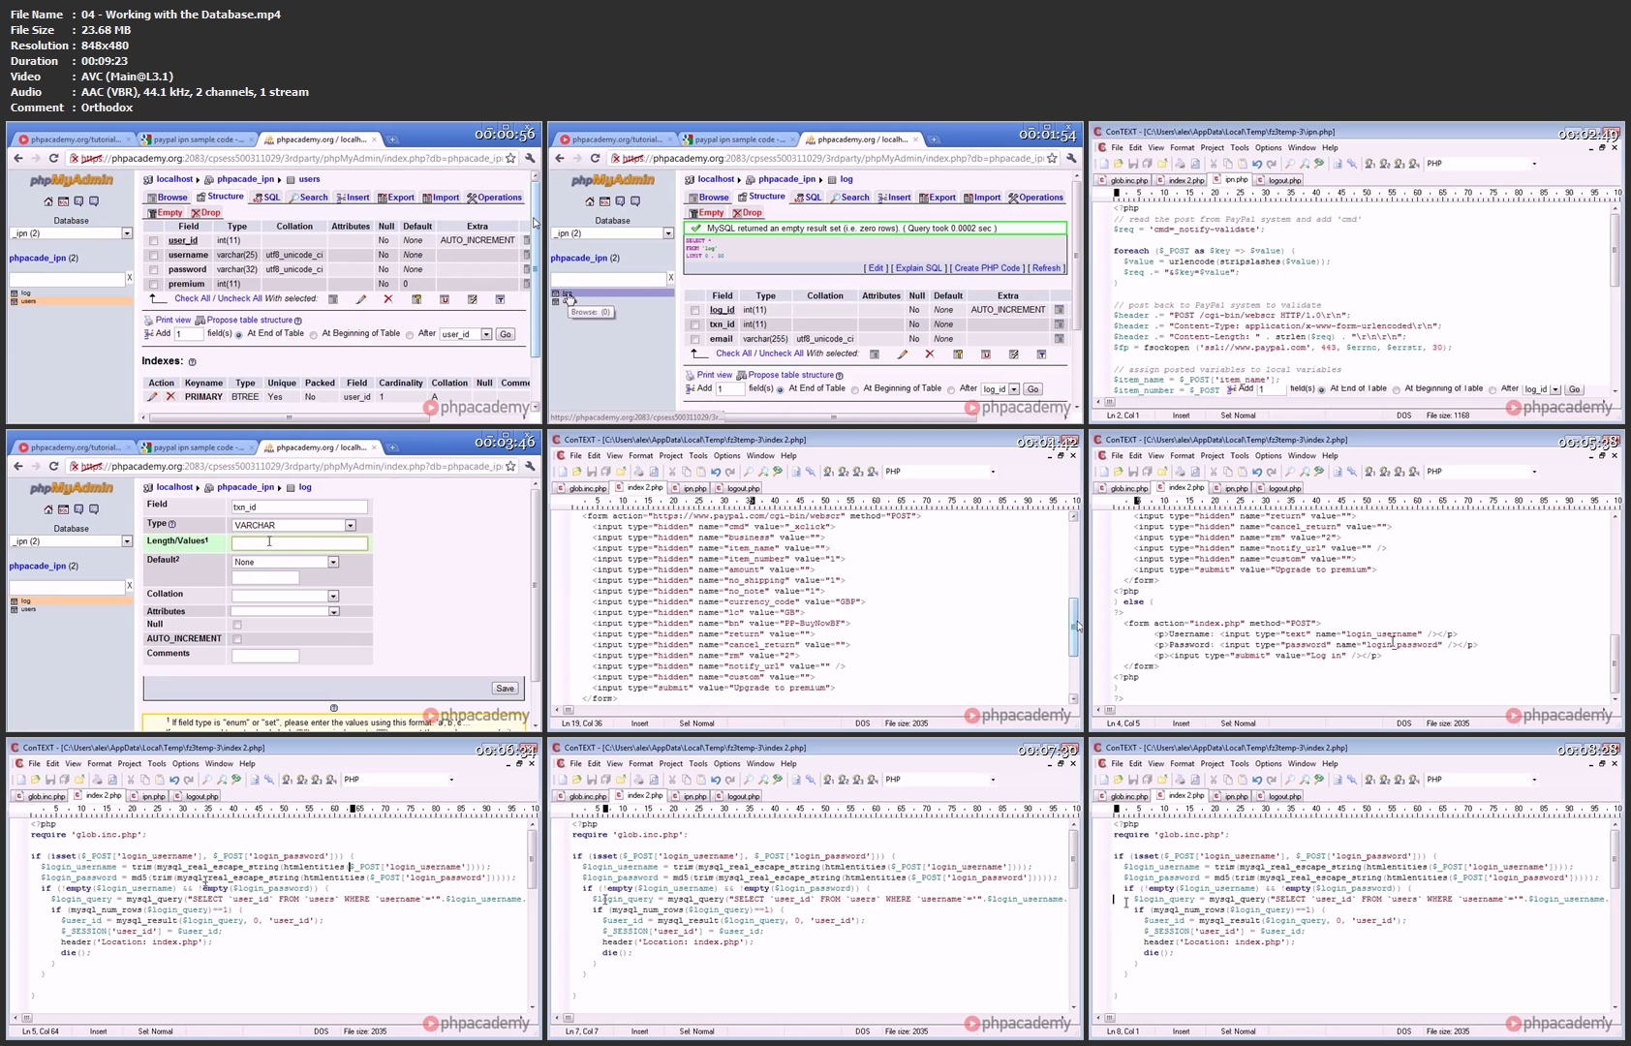The width and height of the screenshot is (1631, 1046).
Task: Open After user_id field dropdown
Action: click(466, 334)
